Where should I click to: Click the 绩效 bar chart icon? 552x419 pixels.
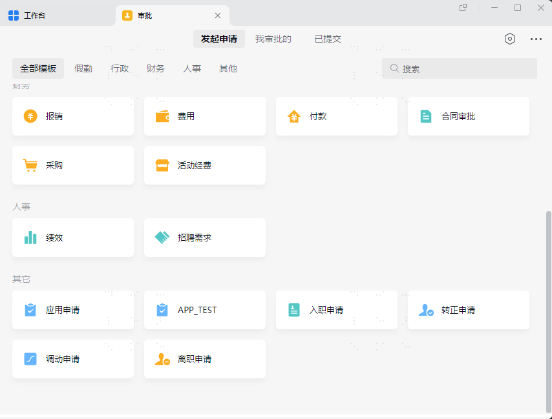(x=30, y=238)
